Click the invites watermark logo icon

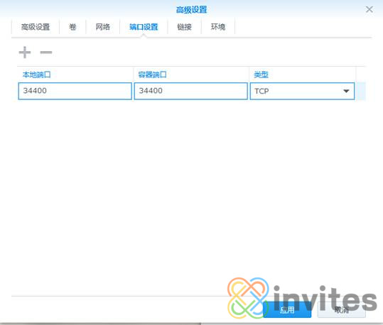[x=248, y=297]
